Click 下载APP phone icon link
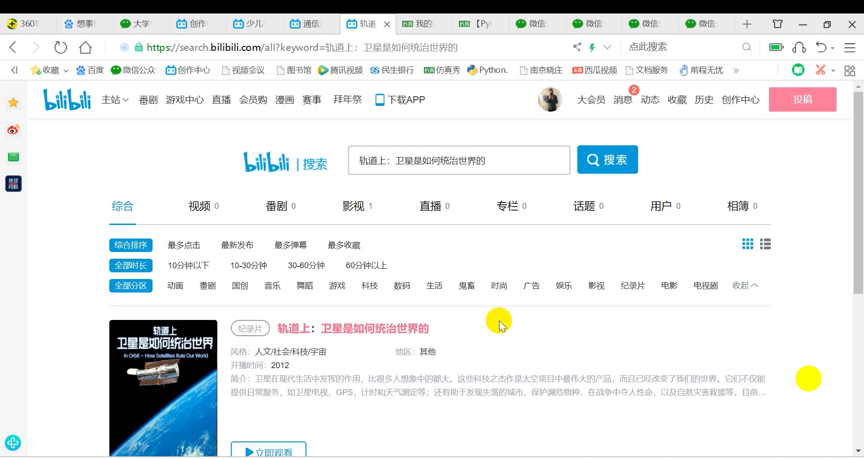864x459 pixels. (400, 100)
